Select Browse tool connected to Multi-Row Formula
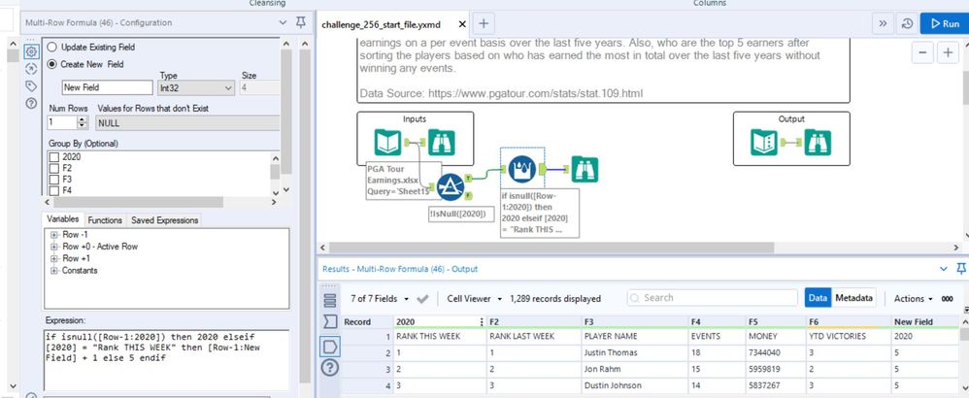This screenshot has width=969, height=398. click(x=585, y=169)
